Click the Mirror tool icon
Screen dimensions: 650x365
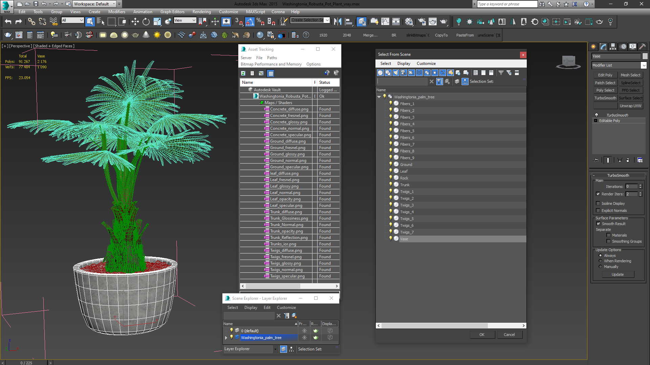click(338, 22)
